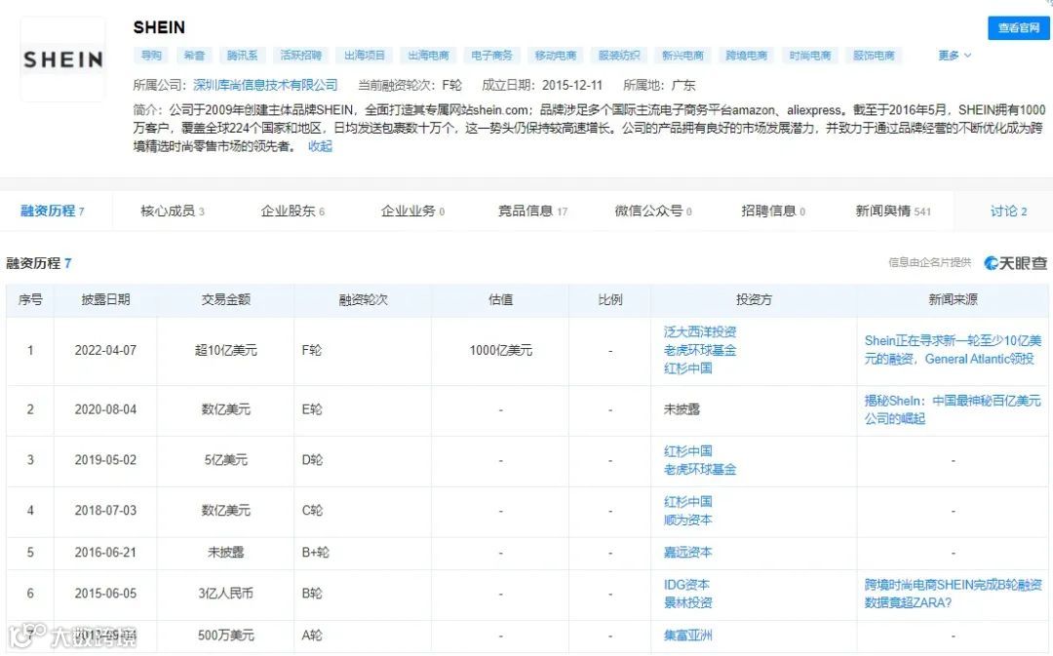Select the 跨境电商 tag
This screenshot has height=656, width=1053.
[746, 55]
